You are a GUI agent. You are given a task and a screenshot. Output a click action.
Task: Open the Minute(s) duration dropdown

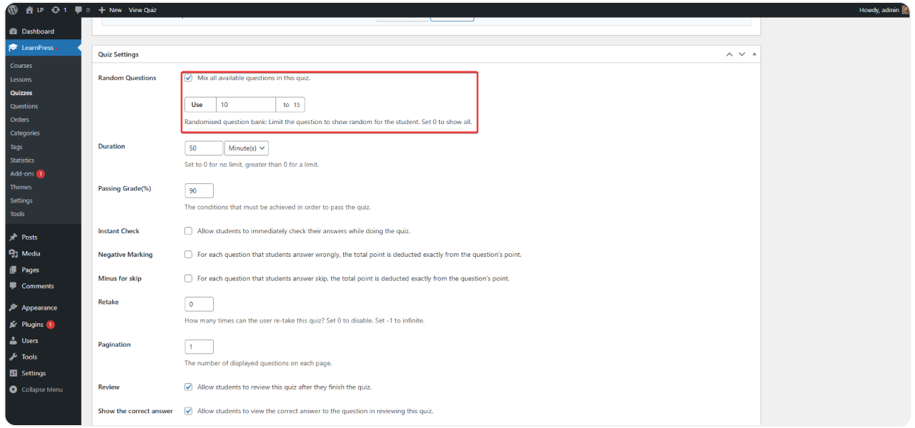pos(246,148)
